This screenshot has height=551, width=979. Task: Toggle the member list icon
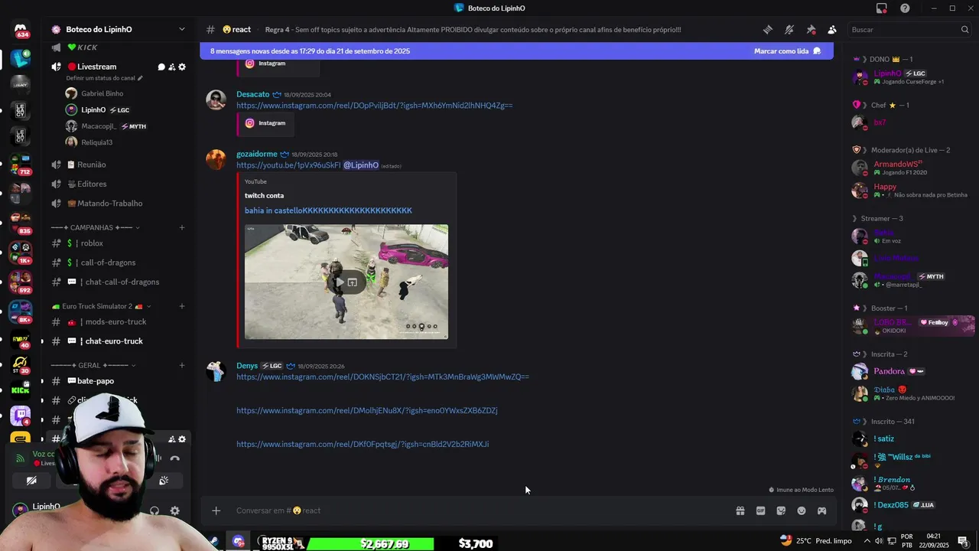(832, 30)
